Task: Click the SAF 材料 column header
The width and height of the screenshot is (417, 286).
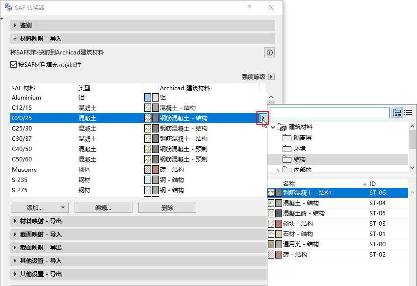Action: pos(44,88)
